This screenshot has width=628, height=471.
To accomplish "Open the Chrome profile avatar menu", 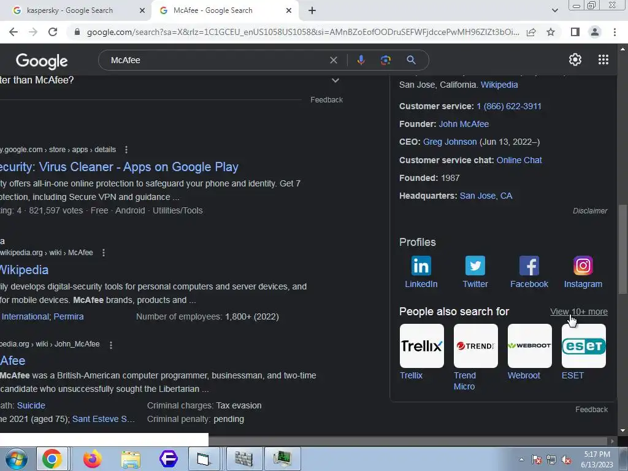I will (595, 32).
